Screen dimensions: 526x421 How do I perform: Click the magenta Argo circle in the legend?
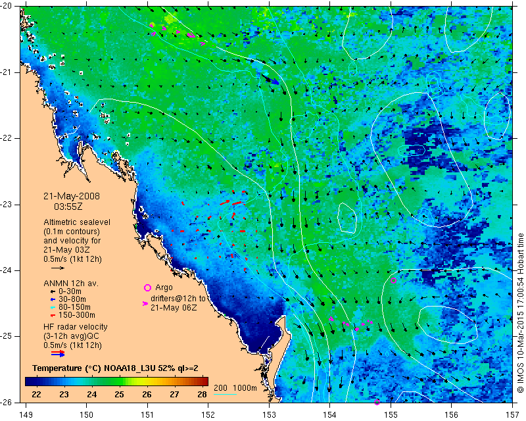tap(147, 287)
